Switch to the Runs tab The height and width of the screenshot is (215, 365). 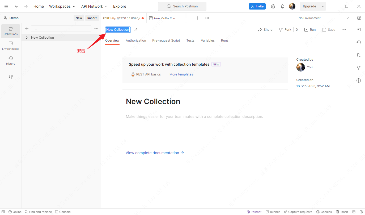[x=225, y=41]
